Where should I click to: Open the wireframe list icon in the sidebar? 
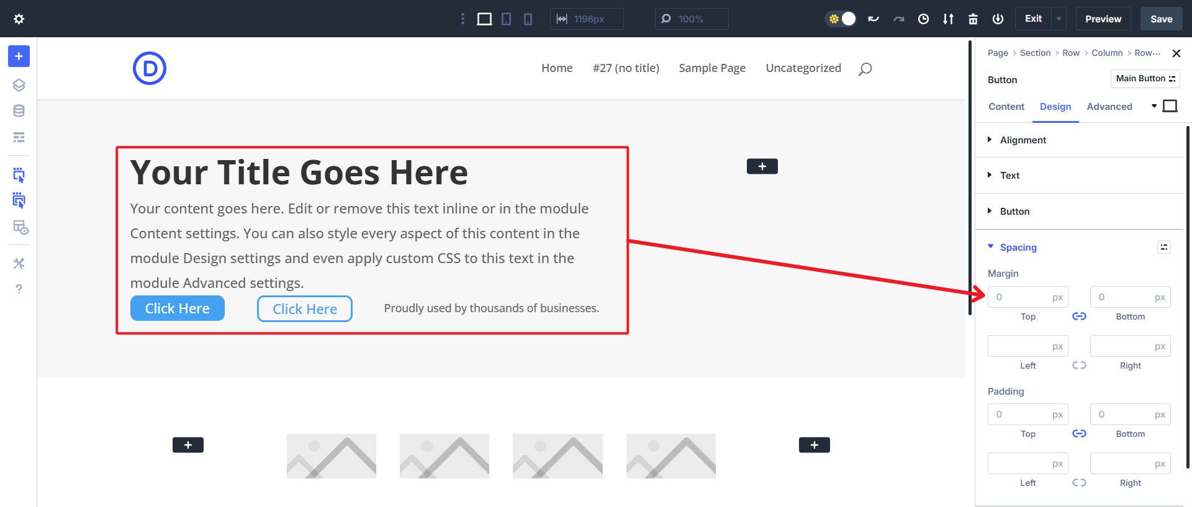click(x=19, y=137)
